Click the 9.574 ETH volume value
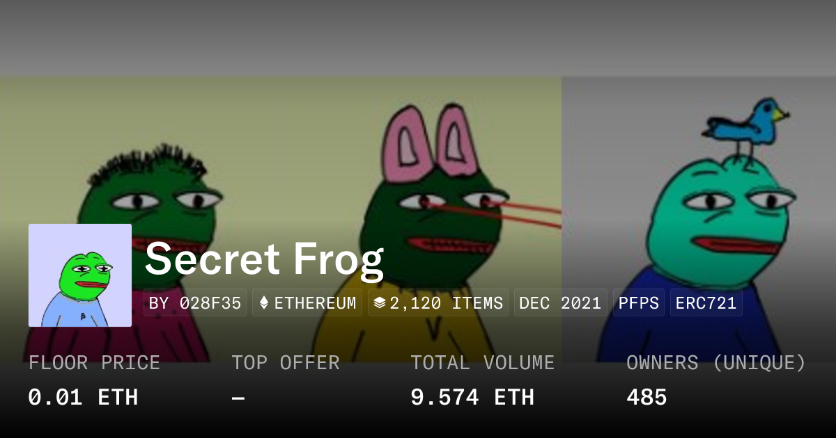 pos(472,398)
